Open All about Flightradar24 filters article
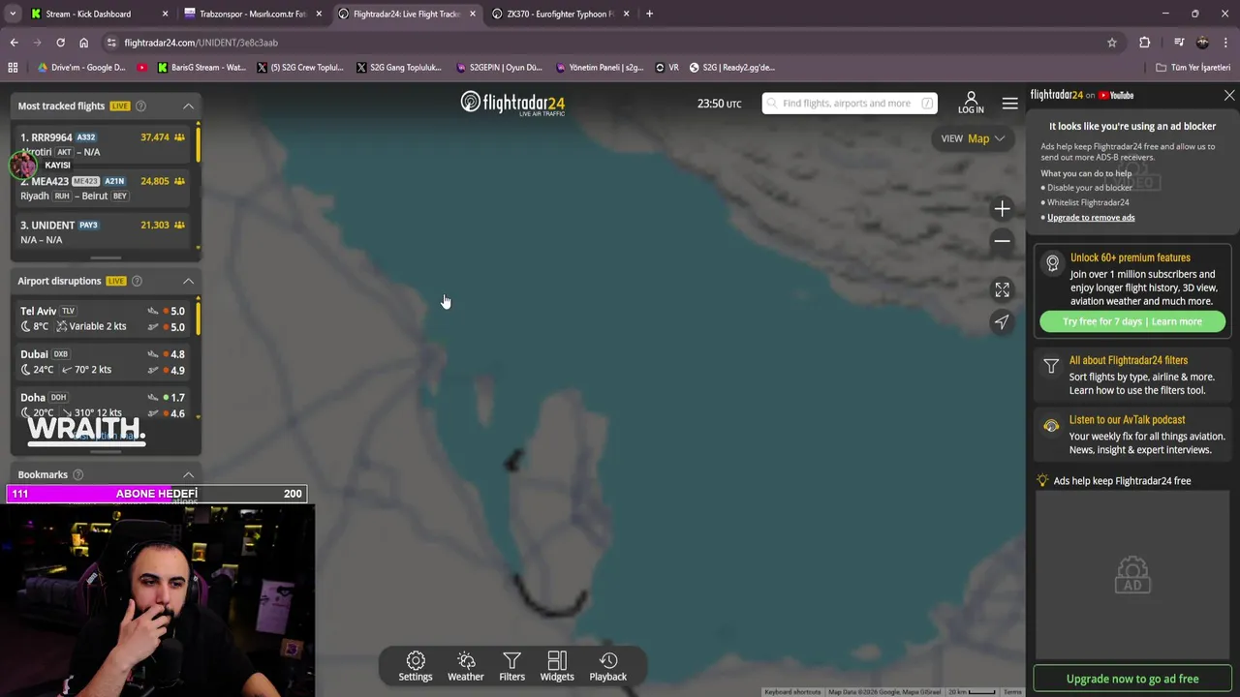The width and height of the screenshot is (1240, 697). tap(1132, 375)
